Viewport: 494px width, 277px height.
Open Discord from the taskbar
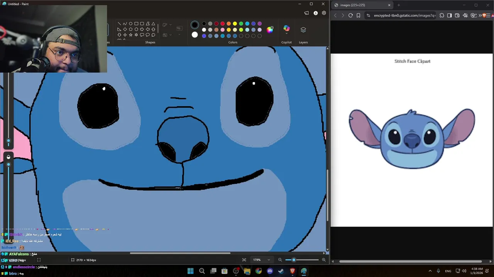point(270,271)
